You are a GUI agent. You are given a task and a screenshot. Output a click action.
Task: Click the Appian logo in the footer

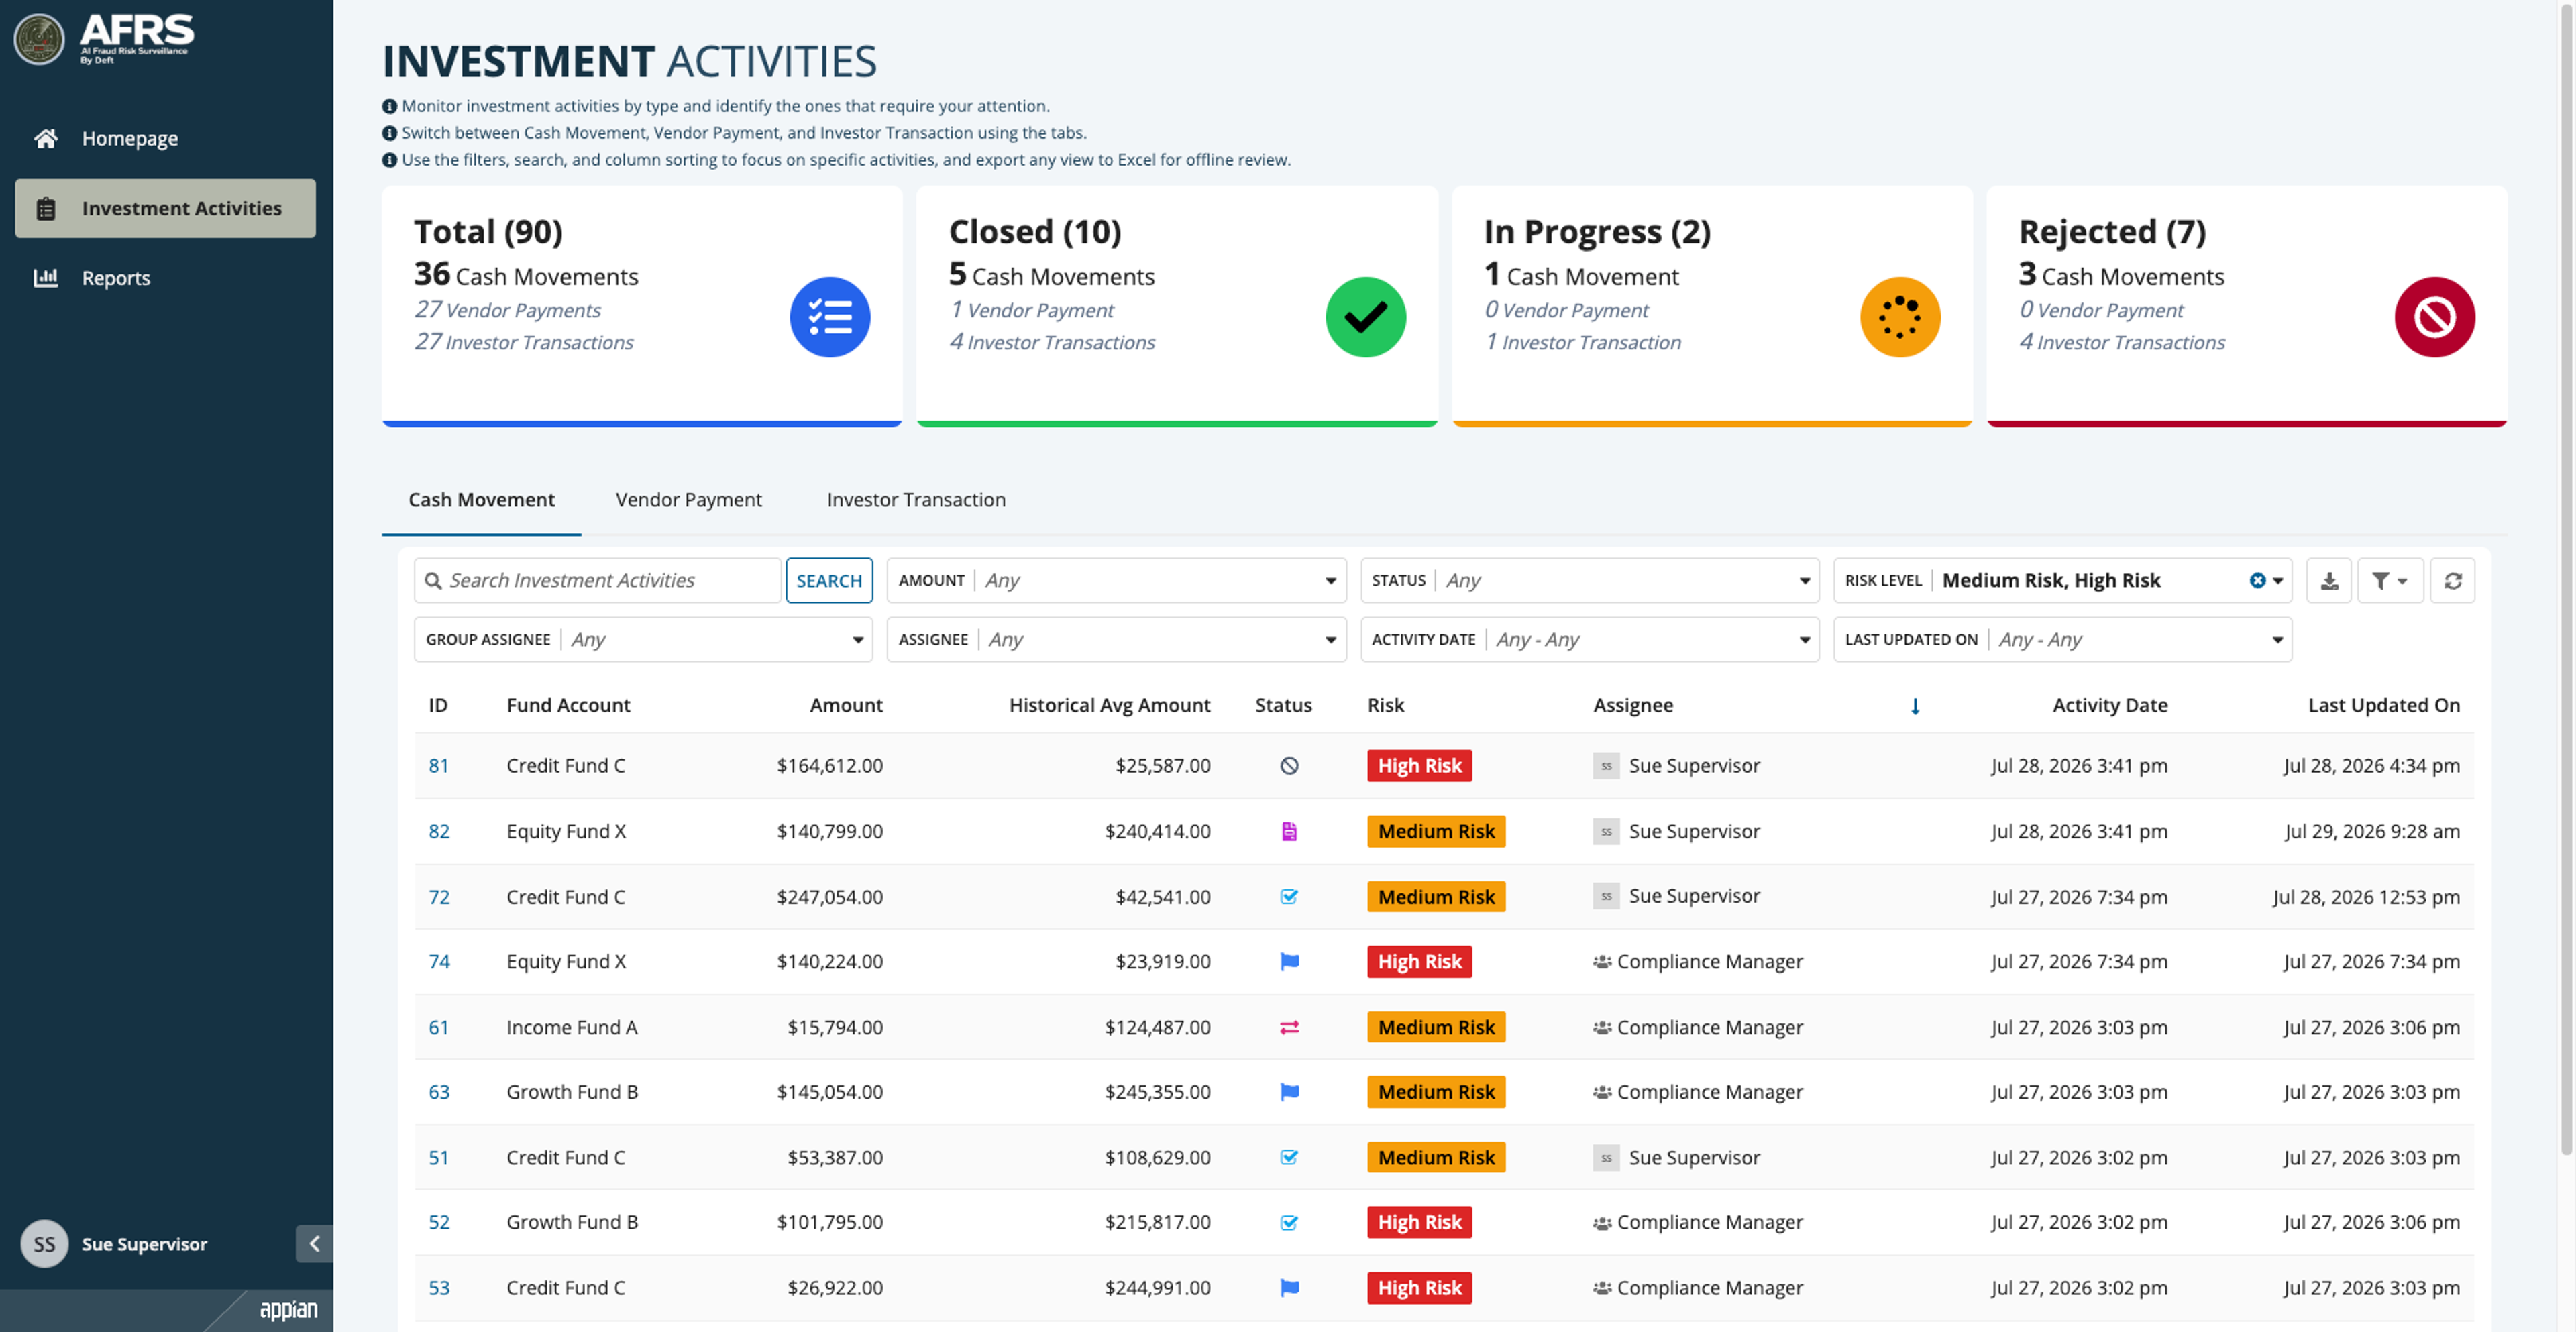click(288, 1310)
